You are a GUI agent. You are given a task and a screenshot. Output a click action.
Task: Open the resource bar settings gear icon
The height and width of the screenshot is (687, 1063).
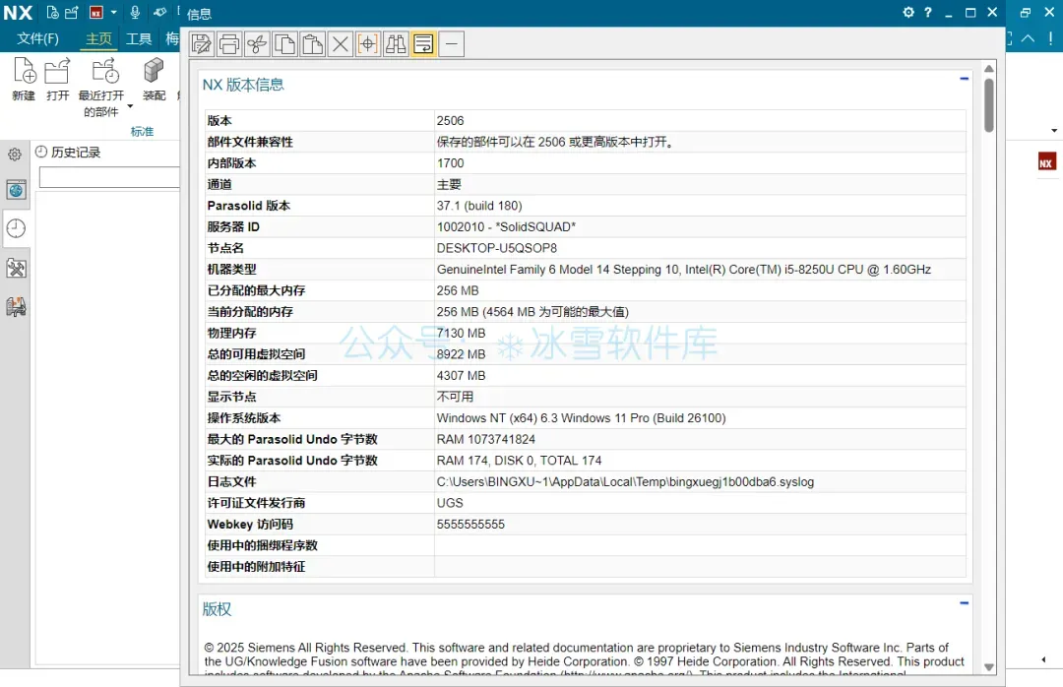point(14,155)
